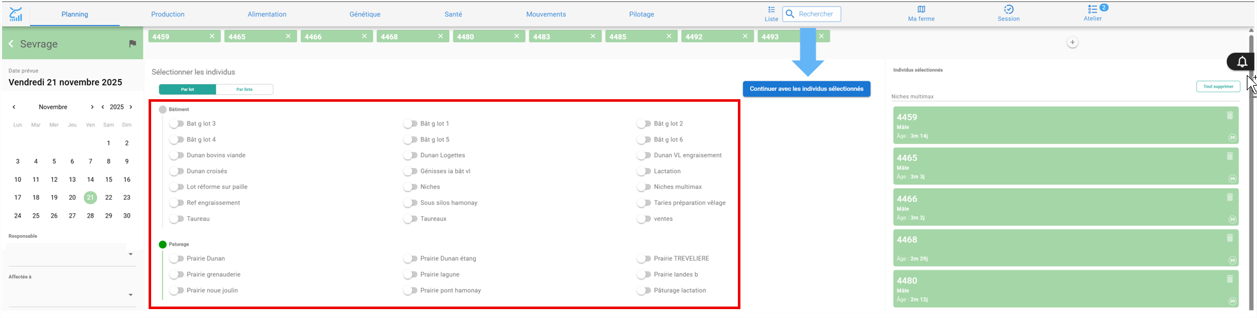The image size is (1257, 318).
Task: Delete card 4480 via trash icon
Action: pyautogui.click(x=1230, y=279)
